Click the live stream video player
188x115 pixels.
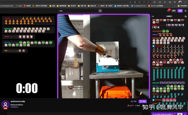point(104,56)
